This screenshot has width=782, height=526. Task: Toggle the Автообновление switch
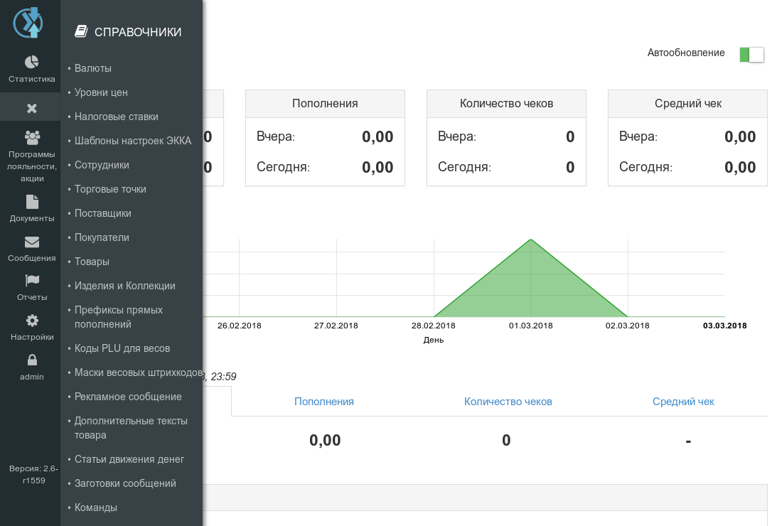coord(751,54)
